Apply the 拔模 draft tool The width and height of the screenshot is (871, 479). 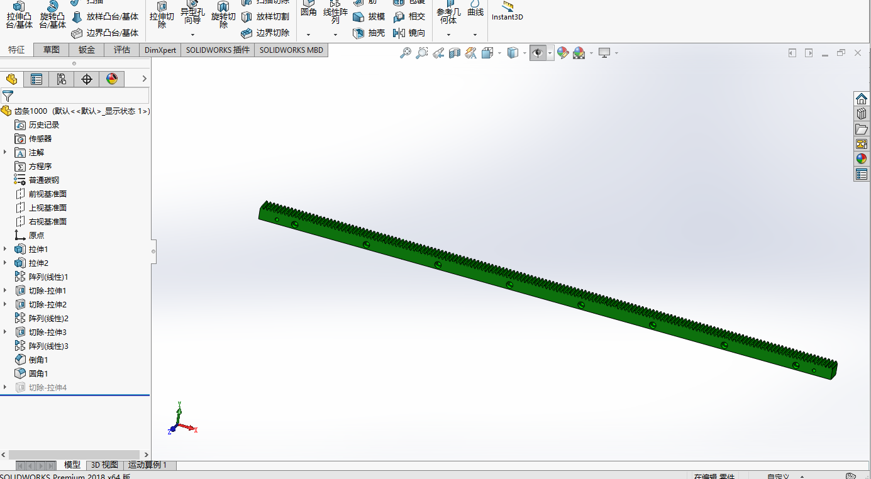pos(369,17)
